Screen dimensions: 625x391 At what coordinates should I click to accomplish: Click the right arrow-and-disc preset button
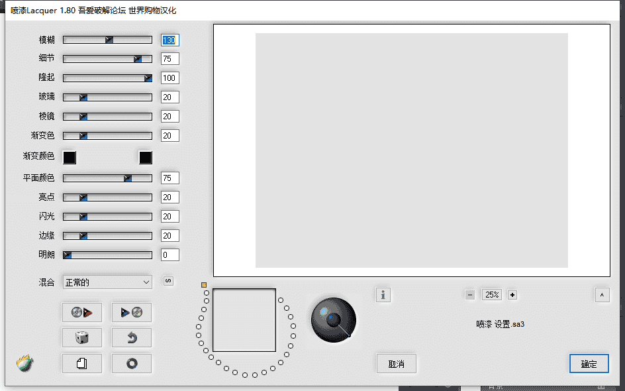pyautogui.click(x=131, y=312)
